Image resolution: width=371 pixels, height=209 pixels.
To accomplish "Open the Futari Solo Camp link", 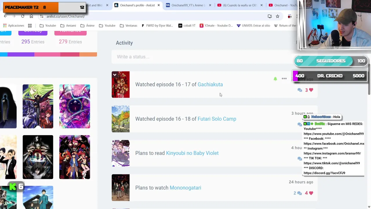I will pyautogui.click(x=217, y=119).
